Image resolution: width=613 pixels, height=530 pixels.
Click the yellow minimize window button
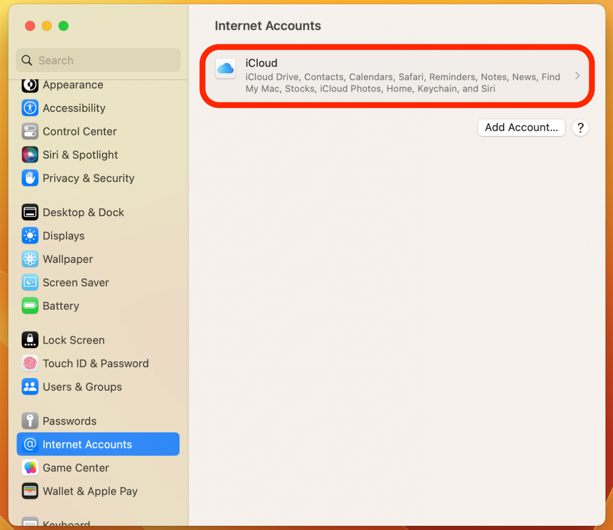point(47,26)
